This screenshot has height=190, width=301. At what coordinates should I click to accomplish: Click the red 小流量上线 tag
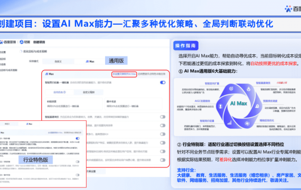click(x=282, y=83)
